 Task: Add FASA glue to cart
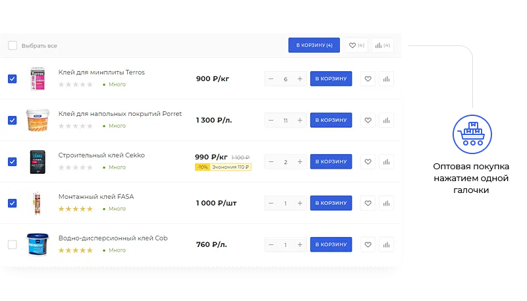[x=331, y=204]
